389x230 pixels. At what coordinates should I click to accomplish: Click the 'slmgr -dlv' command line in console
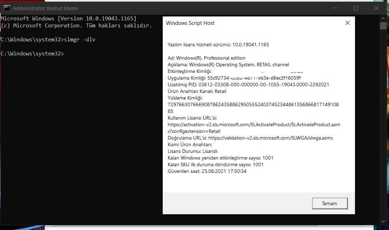pyautogui.click(x=48, y=40)
